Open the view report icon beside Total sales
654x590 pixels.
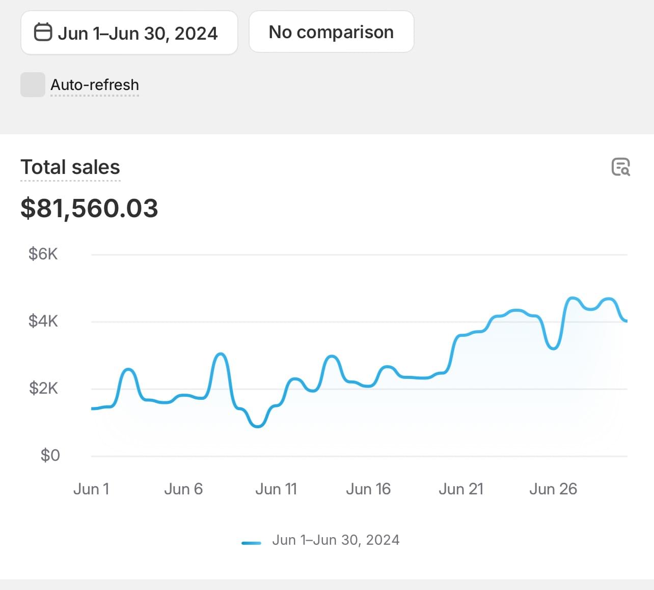[620, 167]
